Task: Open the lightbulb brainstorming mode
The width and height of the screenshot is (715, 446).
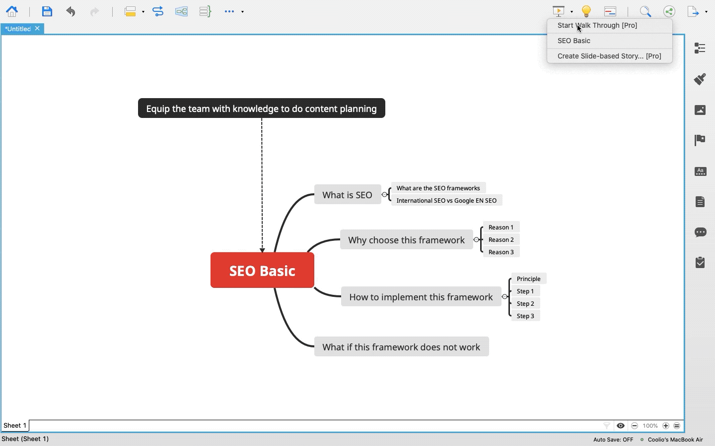Action: (x=586, y=11)
